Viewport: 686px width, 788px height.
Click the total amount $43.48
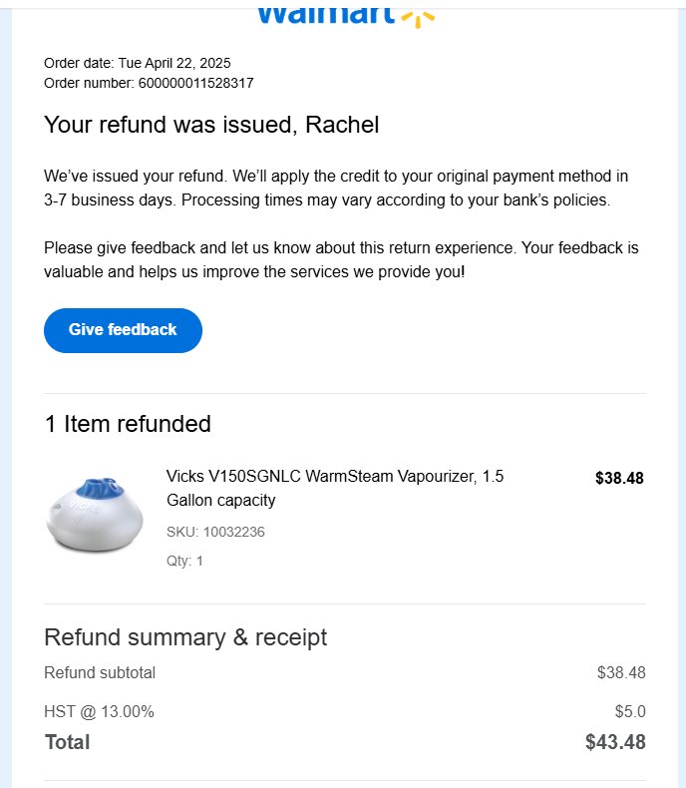(615, 742)
